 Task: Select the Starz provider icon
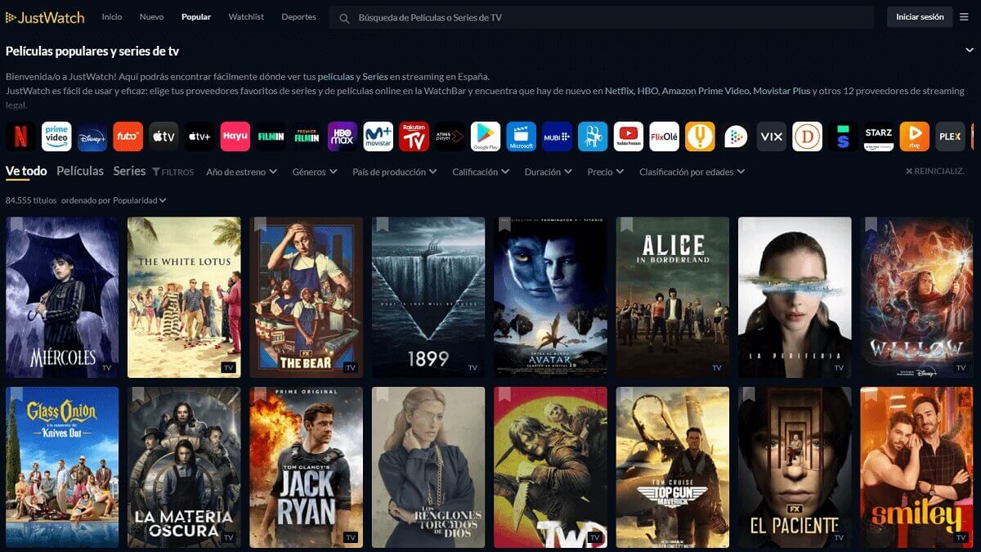click(x=879, y=137)
